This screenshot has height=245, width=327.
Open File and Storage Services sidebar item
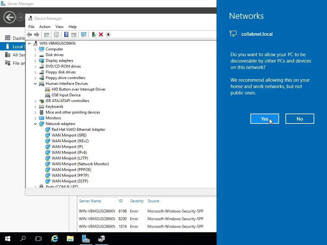coord(12,63)
